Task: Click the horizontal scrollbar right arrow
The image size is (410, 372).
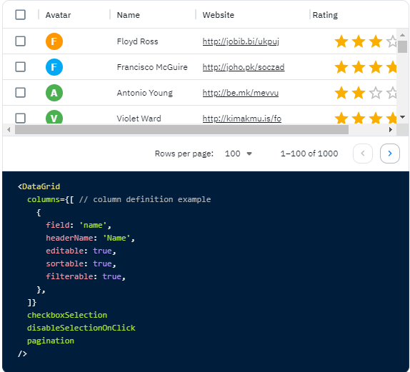Action: (391, 129)
